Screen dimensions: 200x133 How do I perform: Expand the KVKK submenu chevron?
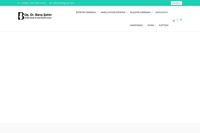pyautogui.click(x=155, y=25)
